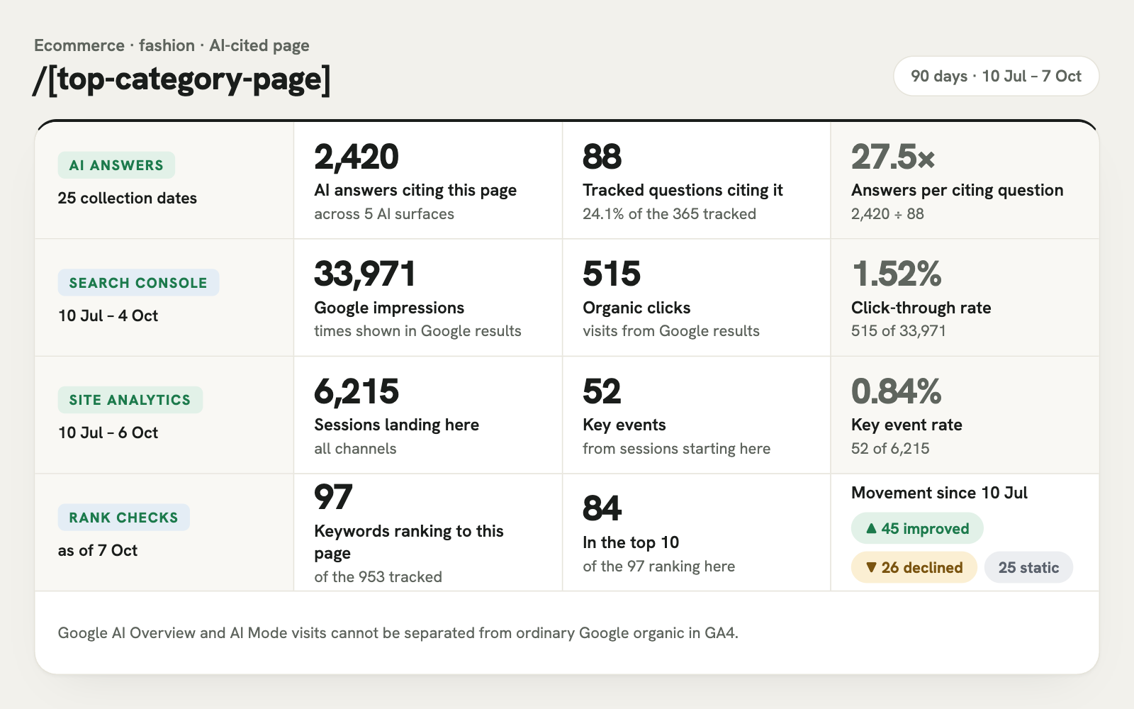Viewport: 1134px width, 709px height.
Task: Click 'visits from Google results' text
Action: pos(670,331)
